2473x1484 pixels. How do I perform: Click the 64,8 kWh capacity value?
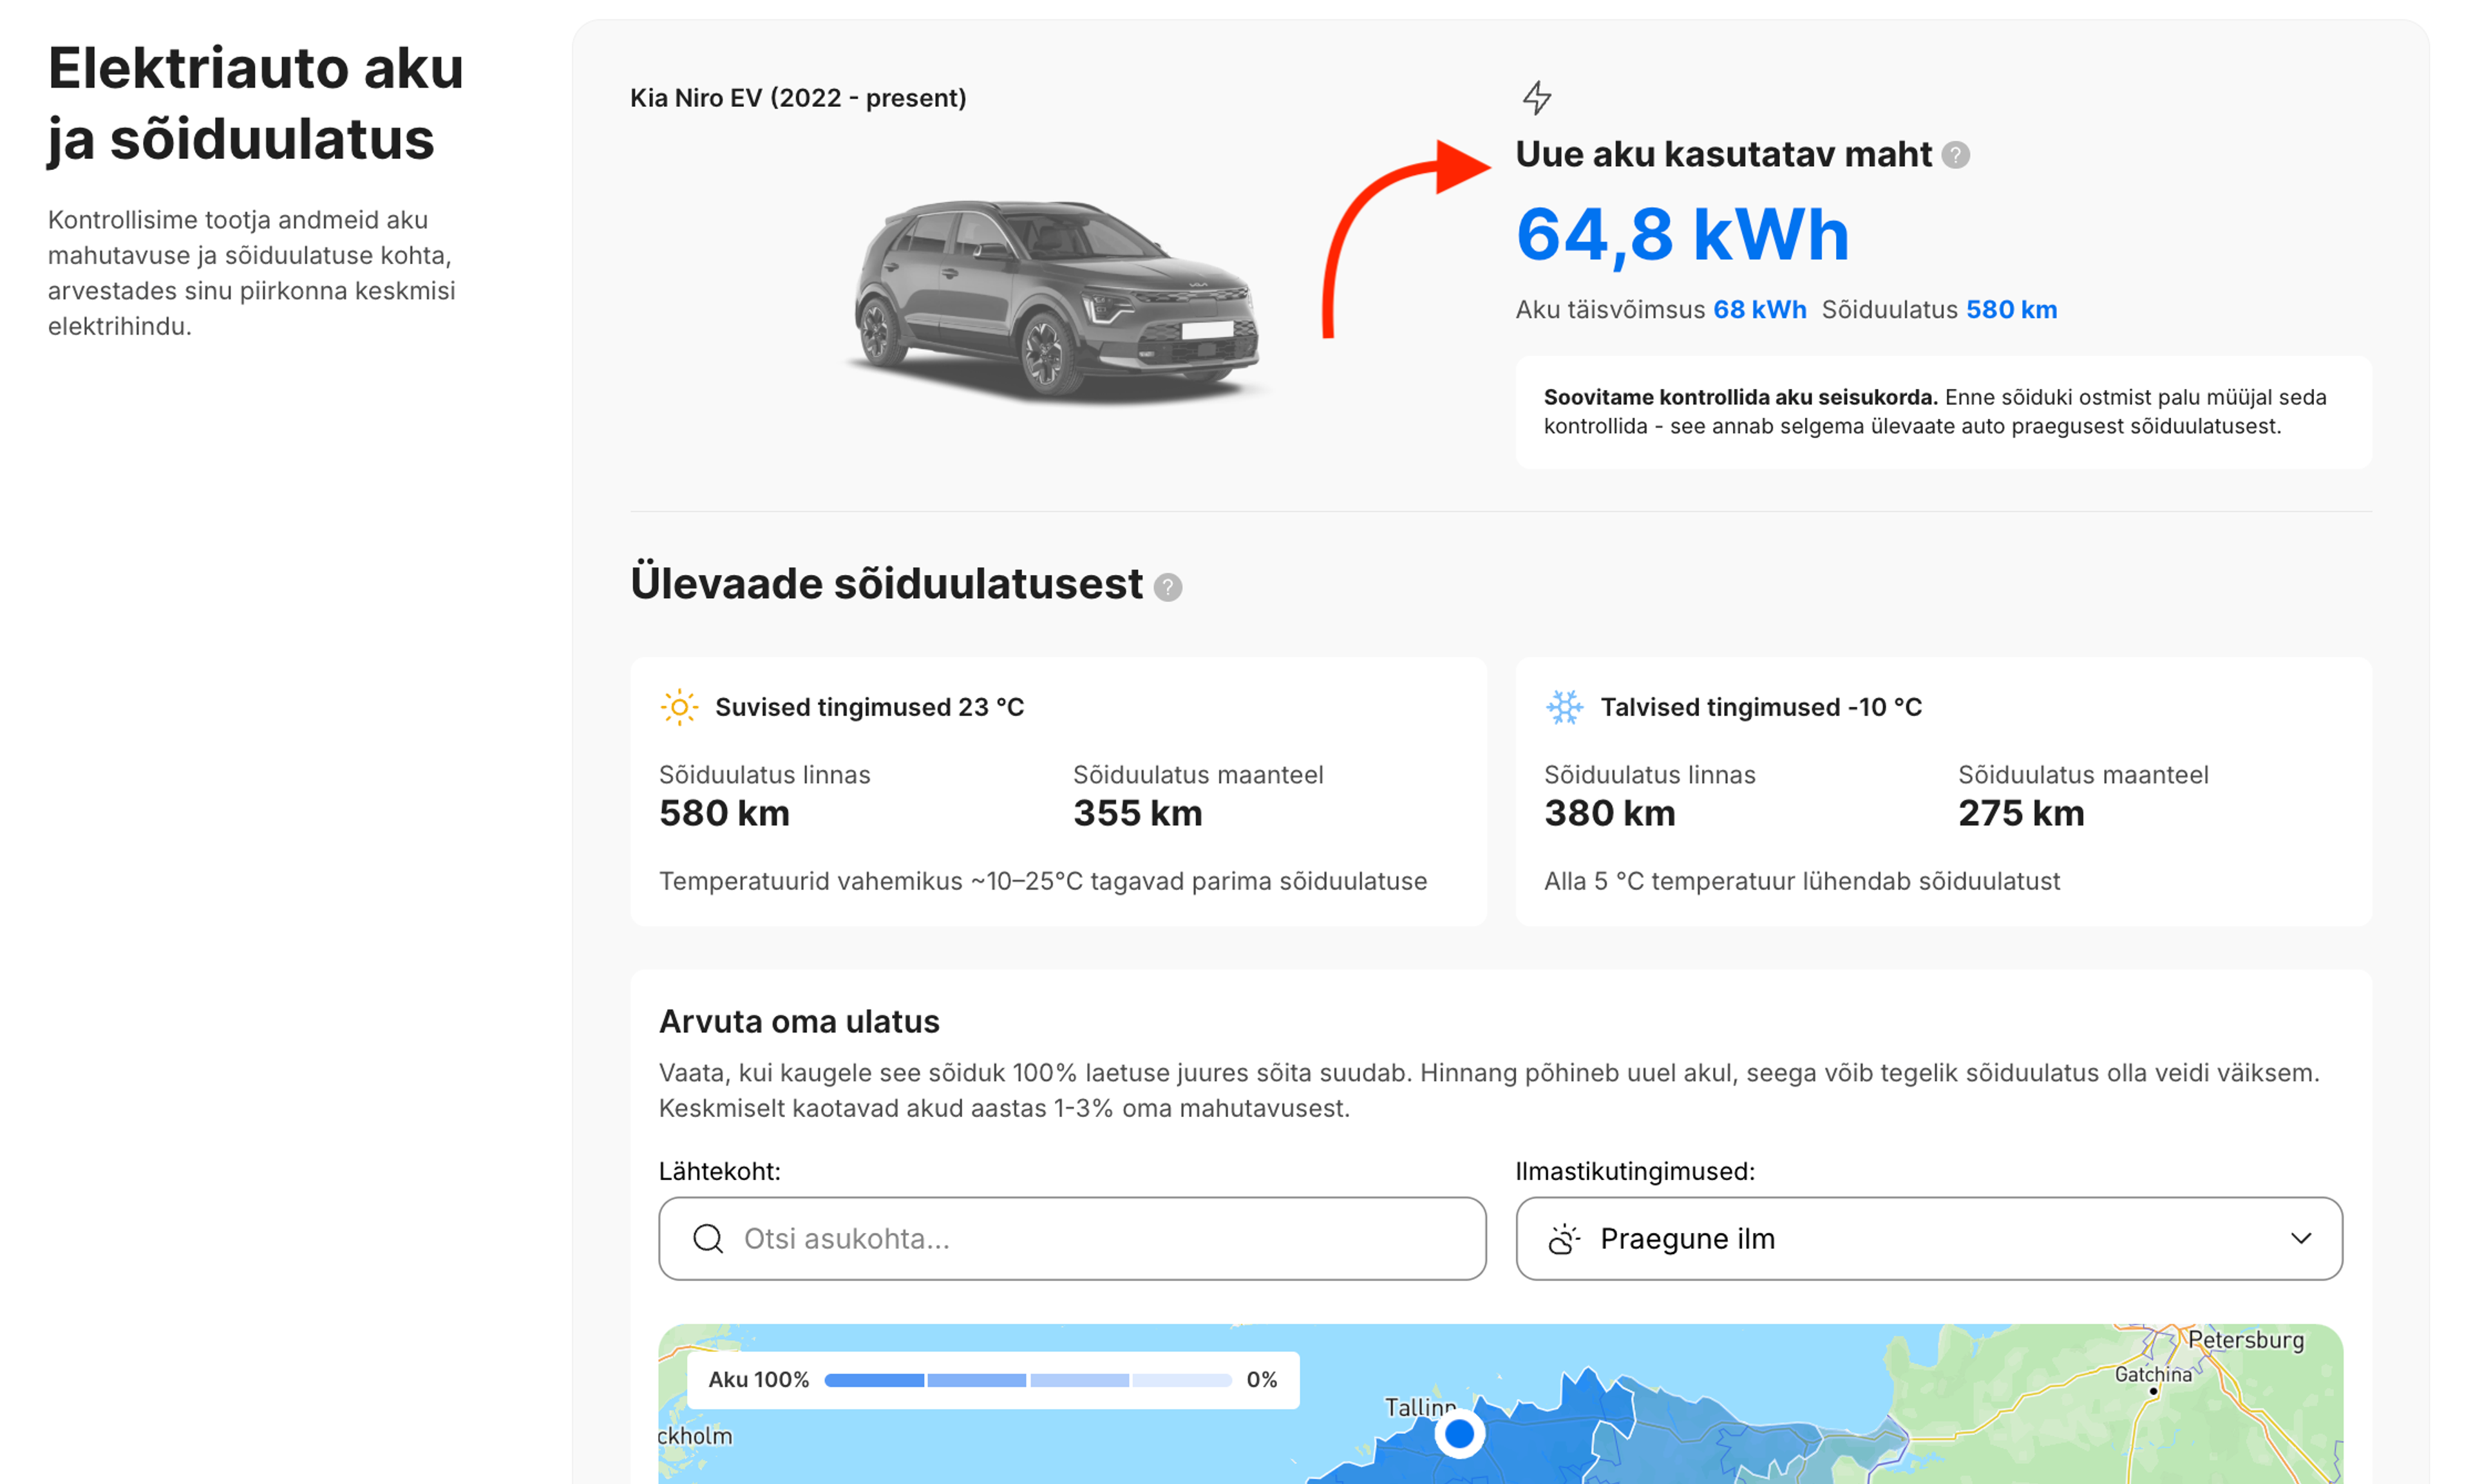pos(1682,235)
